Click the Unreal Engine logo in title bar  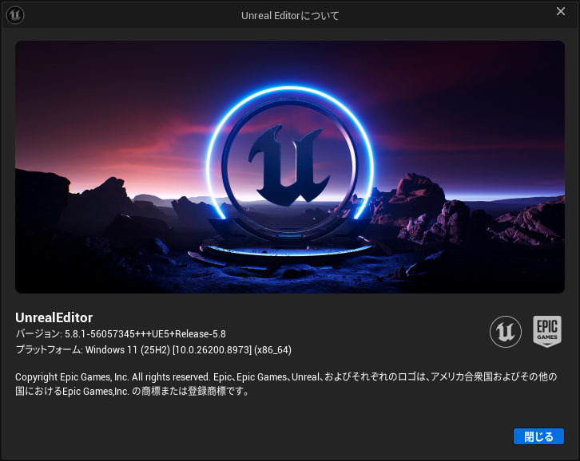pos(15,15)
